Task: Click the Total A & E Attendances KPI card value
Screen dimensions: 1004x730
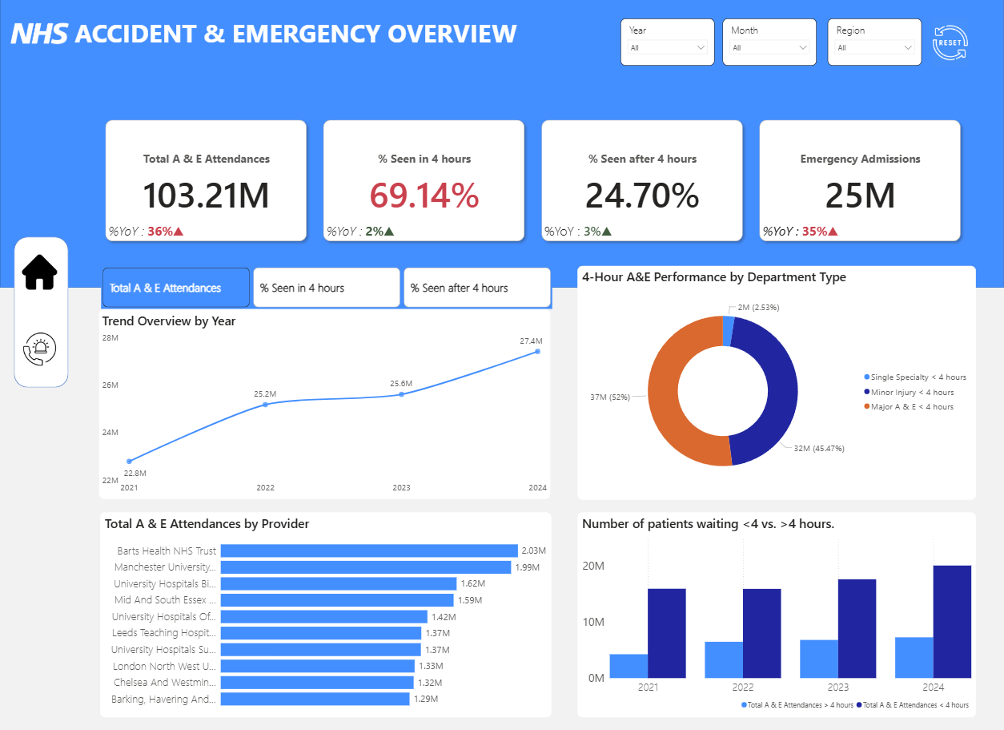Action: pyautogui.click(x=207, y=196)
